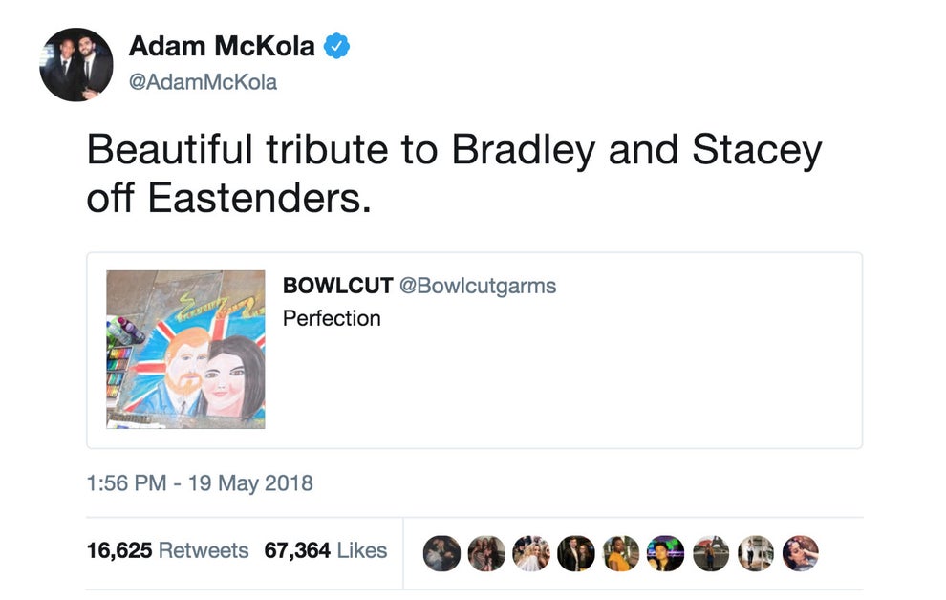Select the blonde group photo liker avatar
Image resolution: width=946 pixels, height=600 pixels.
tap(530, 551)
